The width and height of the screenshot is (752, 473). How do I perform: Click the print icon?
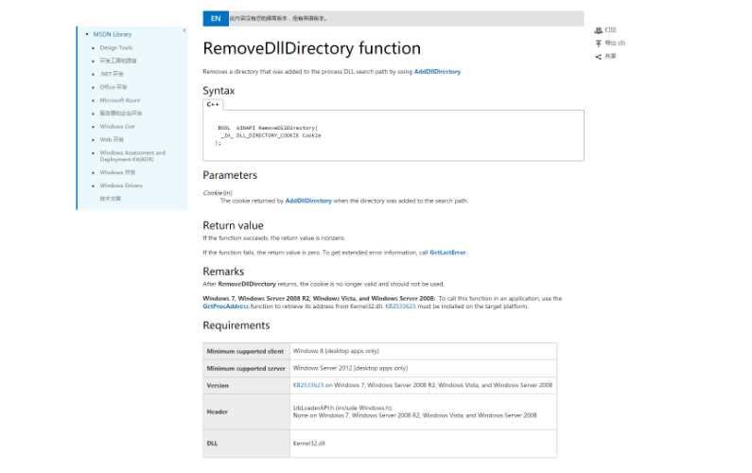(599, 30)
